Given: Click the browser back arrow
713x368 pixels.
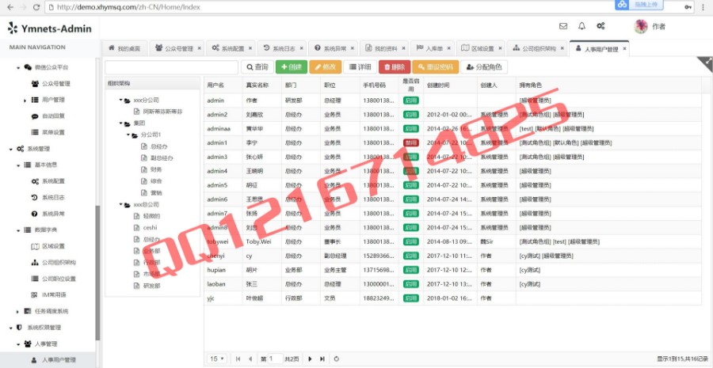Looking at the screenshot, I should coord(10,7).
